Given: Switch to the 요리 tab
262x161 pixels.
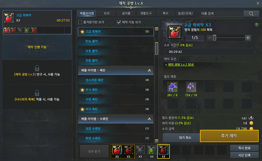Looking at the screenshot, I should pyautogui.click(x=106, y=13).
